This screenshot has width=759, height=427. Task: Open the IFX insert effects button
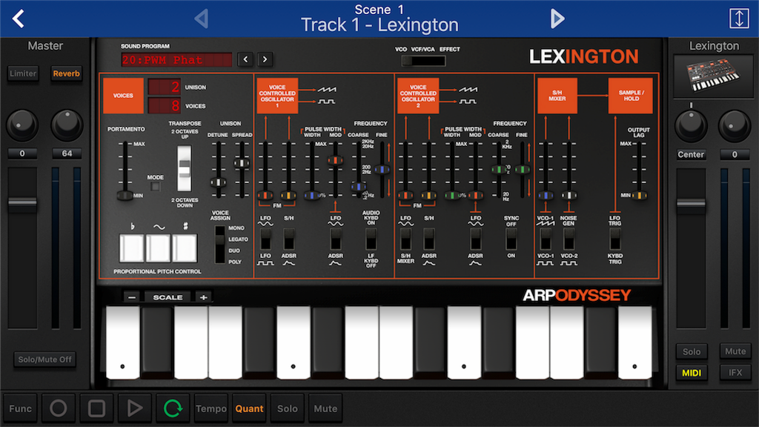coord(735,372)
